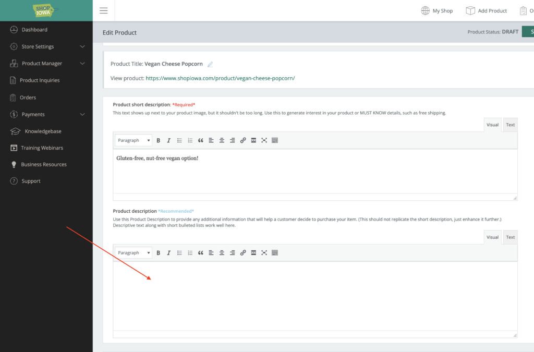Insert link in short description editor

point(243,140)
